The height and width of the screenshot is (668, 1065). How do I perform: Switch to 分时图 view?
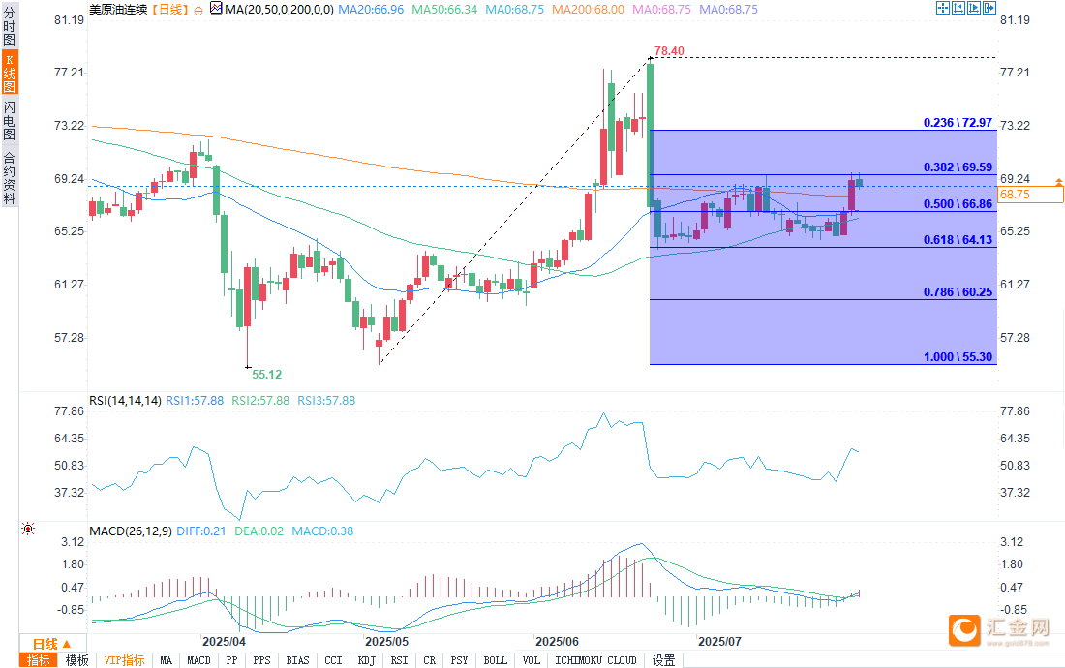click(10, 26)
